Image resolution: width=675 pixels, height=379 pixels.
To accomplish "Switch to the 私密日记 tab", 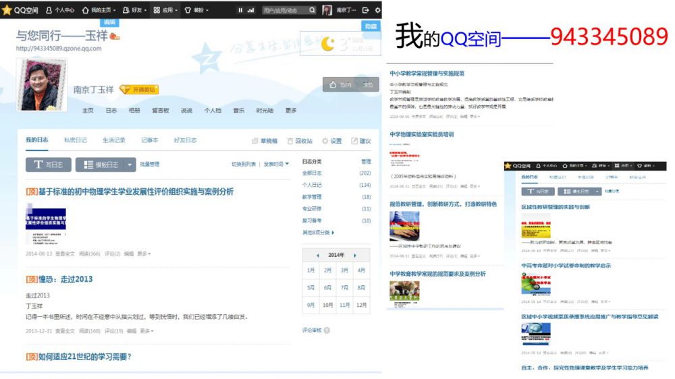I will coord(75,140).
